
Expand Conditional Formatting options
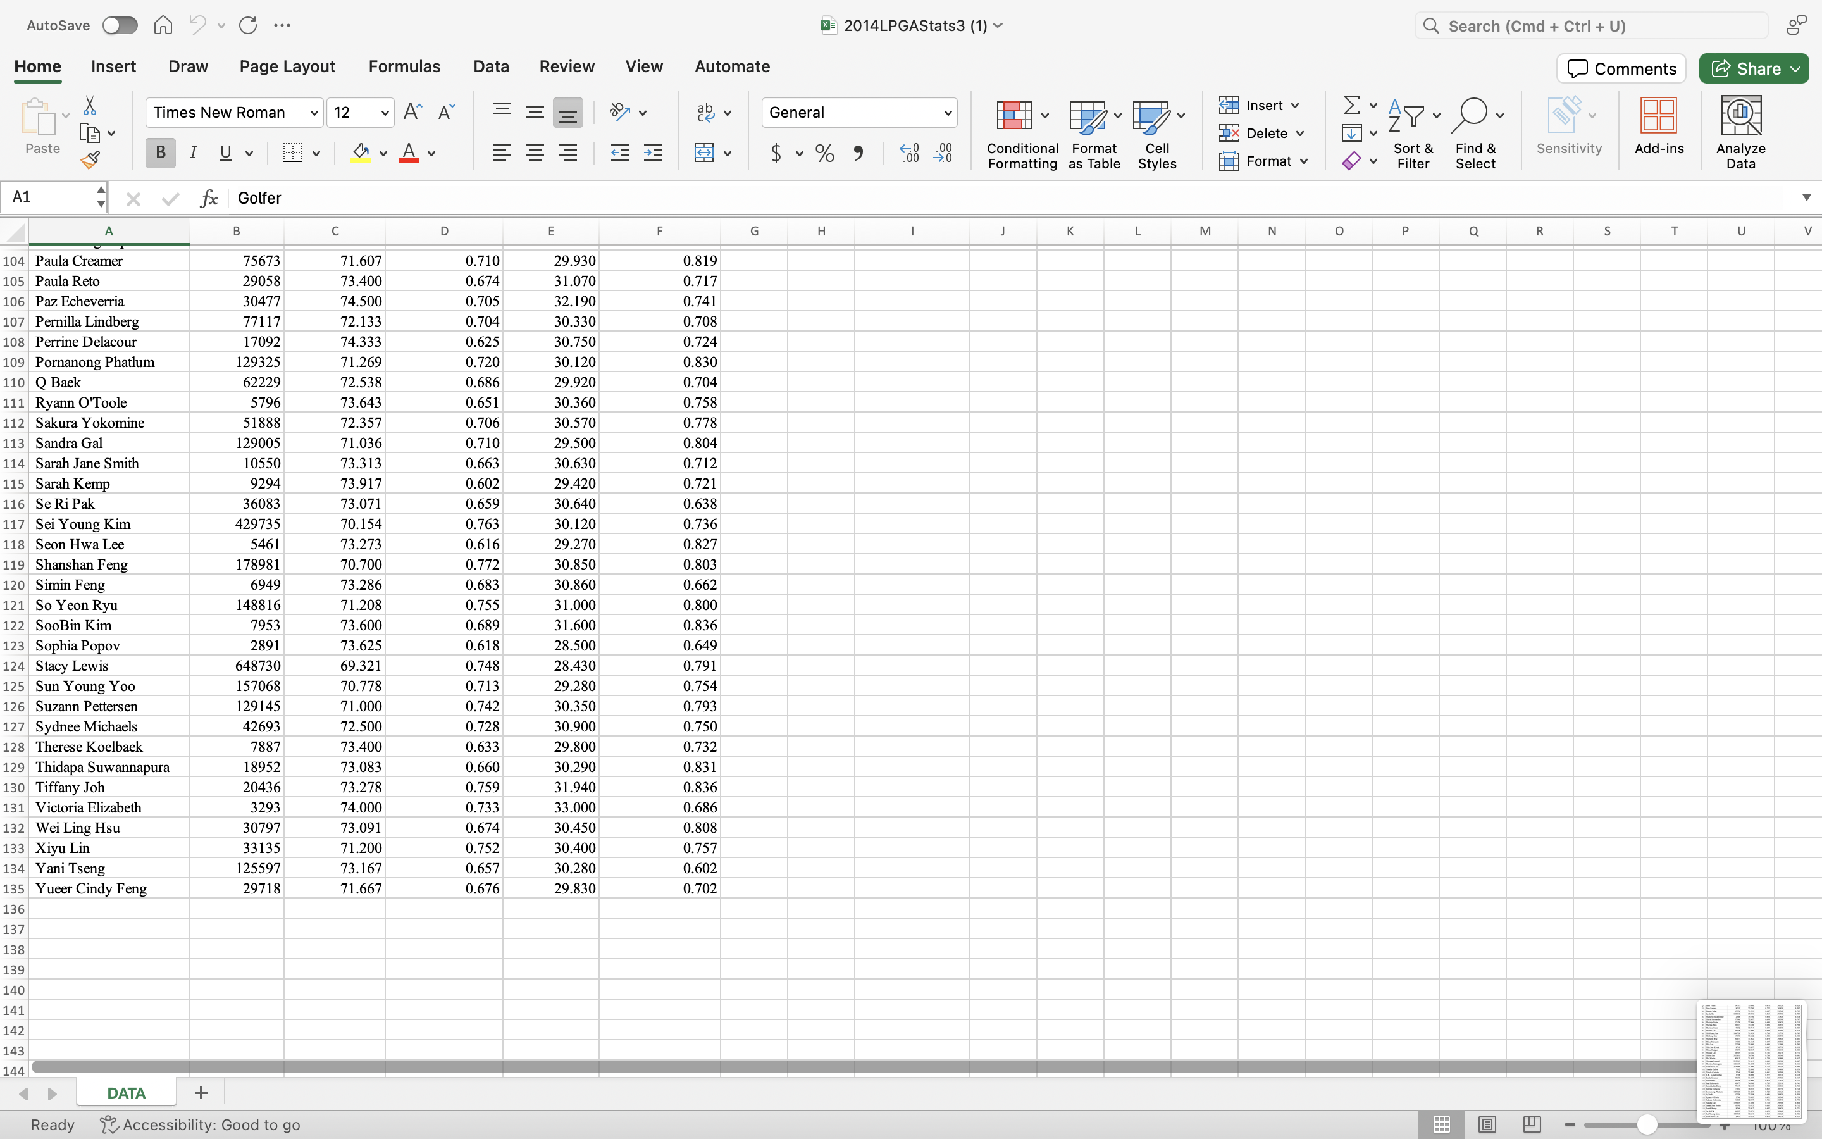[x=1045, y=115]
